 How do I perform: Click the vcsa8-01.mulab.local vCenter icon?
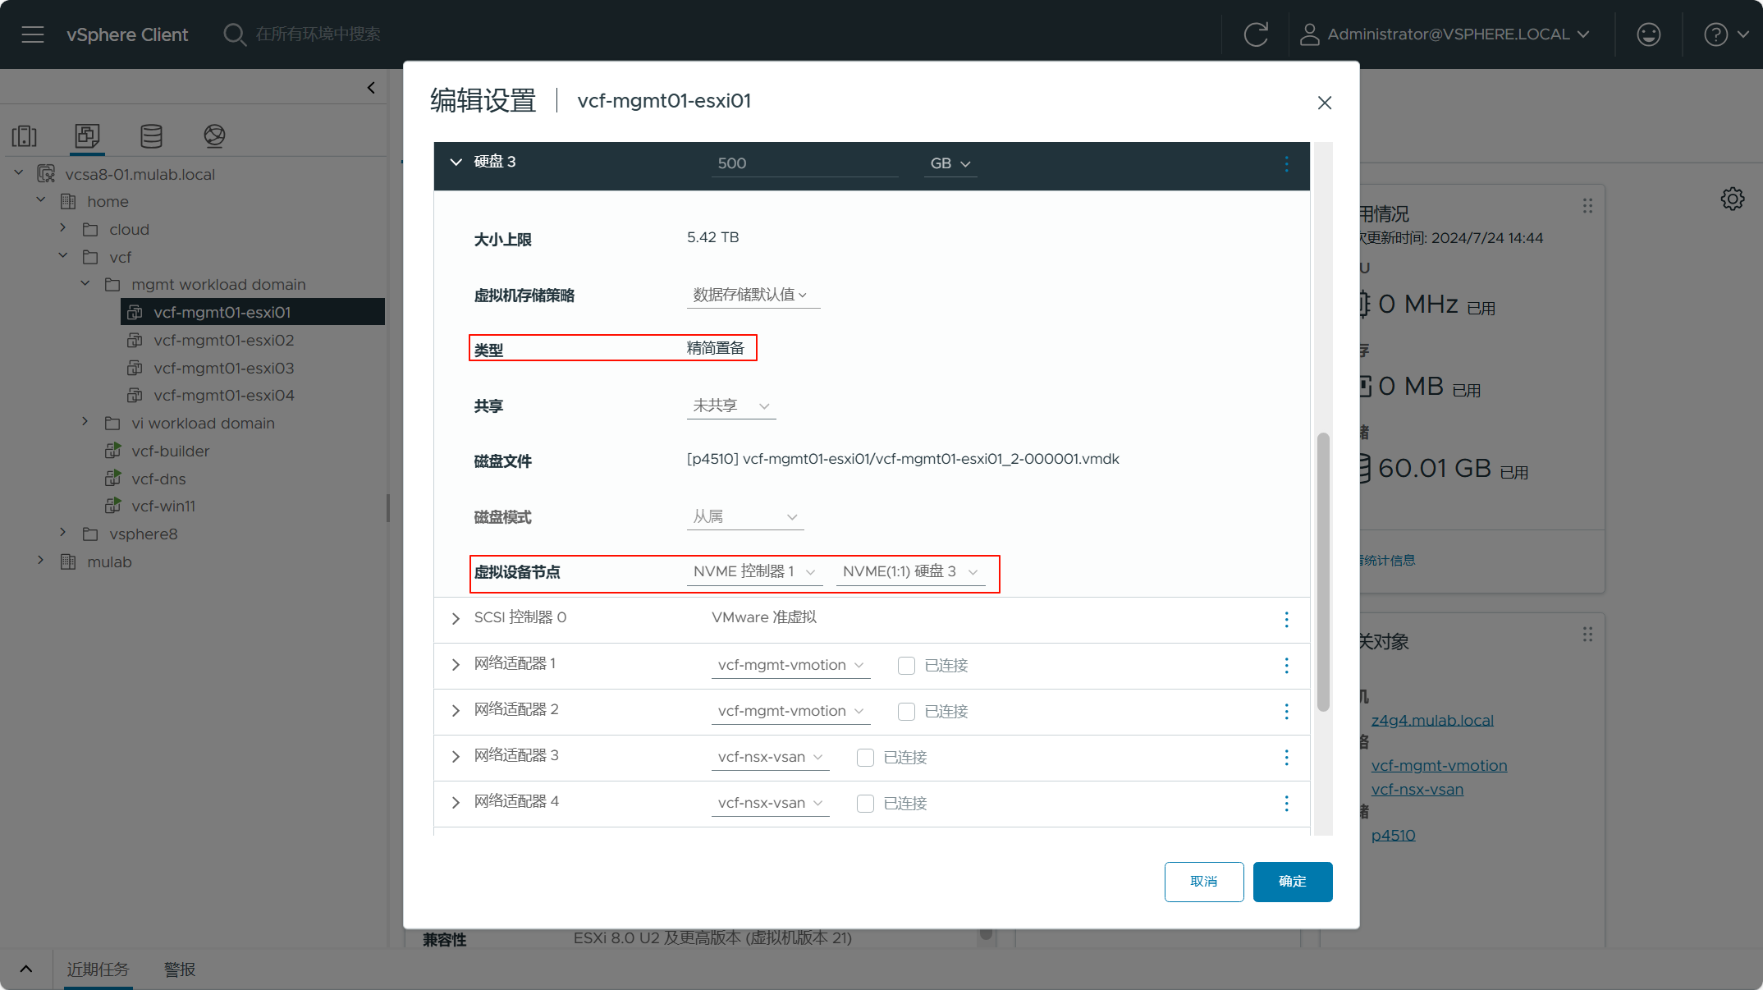click(x=46, y=174)
